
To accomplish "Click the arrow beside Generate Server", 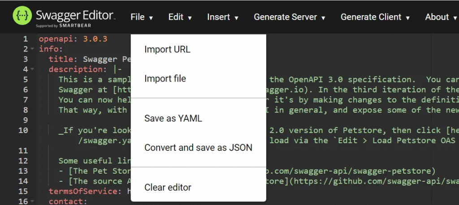I will coord(323,18).
